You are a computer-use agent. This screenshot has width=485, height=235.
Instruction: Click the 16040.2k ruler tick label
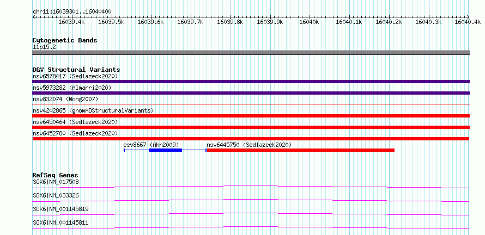[x=389, y=22]
